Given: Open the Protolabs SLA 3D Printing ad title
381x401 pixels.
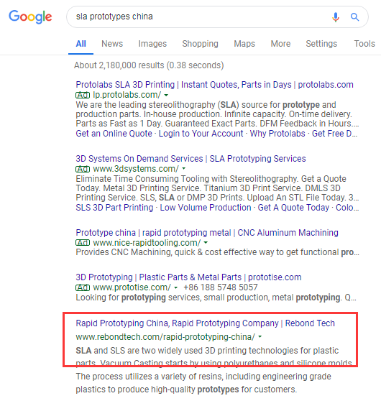Looking at the screenshot, I should coord(214,85).
